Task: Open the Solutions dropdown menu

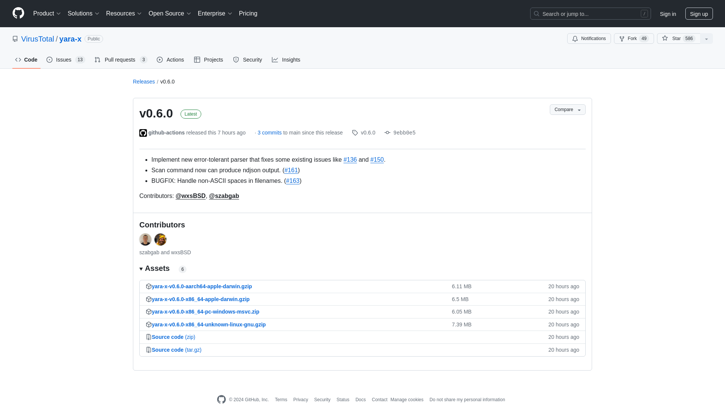Action: 83,14
